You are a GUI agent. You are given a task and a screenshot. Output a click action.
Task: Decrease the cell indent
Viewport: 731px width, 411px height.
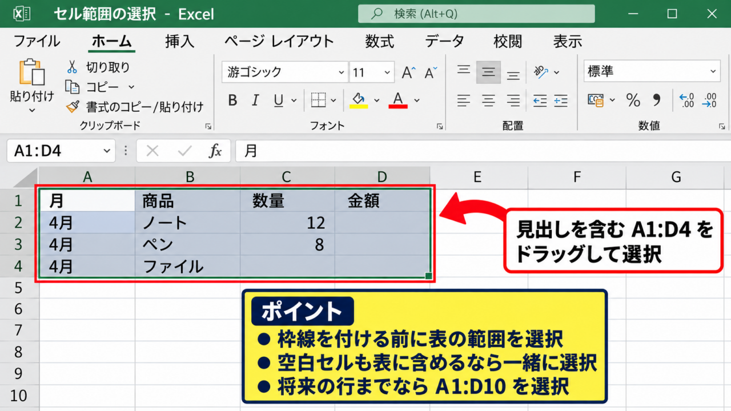540,100
